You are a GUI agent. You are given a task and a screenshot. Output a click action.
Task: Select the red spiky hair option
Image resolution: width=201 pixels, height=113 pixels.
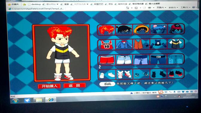click(106, 30)
